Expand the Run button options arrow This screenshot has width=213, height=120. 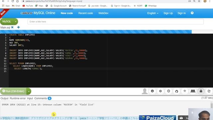tap(29, 91)
